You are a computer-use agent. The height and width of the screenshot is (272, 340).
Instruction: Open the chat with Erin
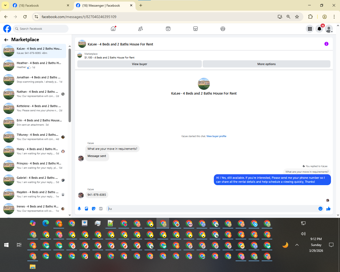(x=34, y=122)
